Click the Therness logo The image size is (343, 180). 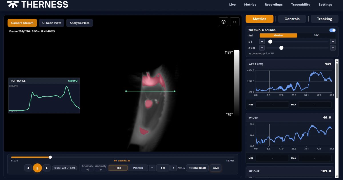click(38, 4)
